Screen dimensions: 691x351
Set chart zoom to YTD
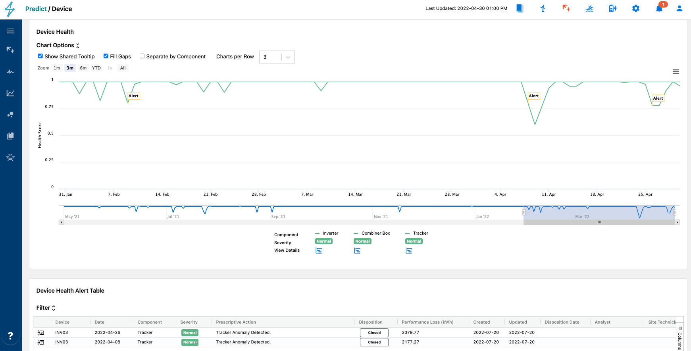[x=96, y=68]
